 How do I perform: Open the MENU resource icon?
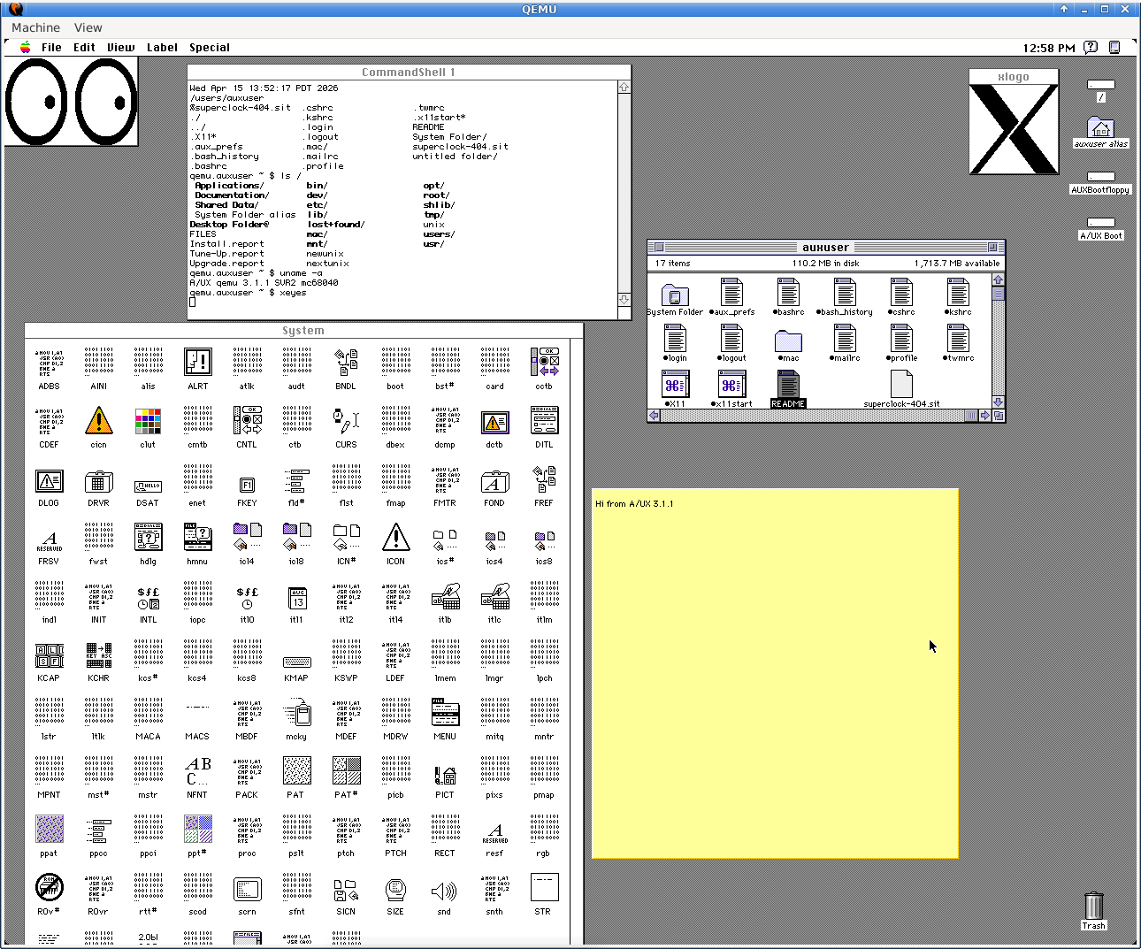tap(445, 712)
